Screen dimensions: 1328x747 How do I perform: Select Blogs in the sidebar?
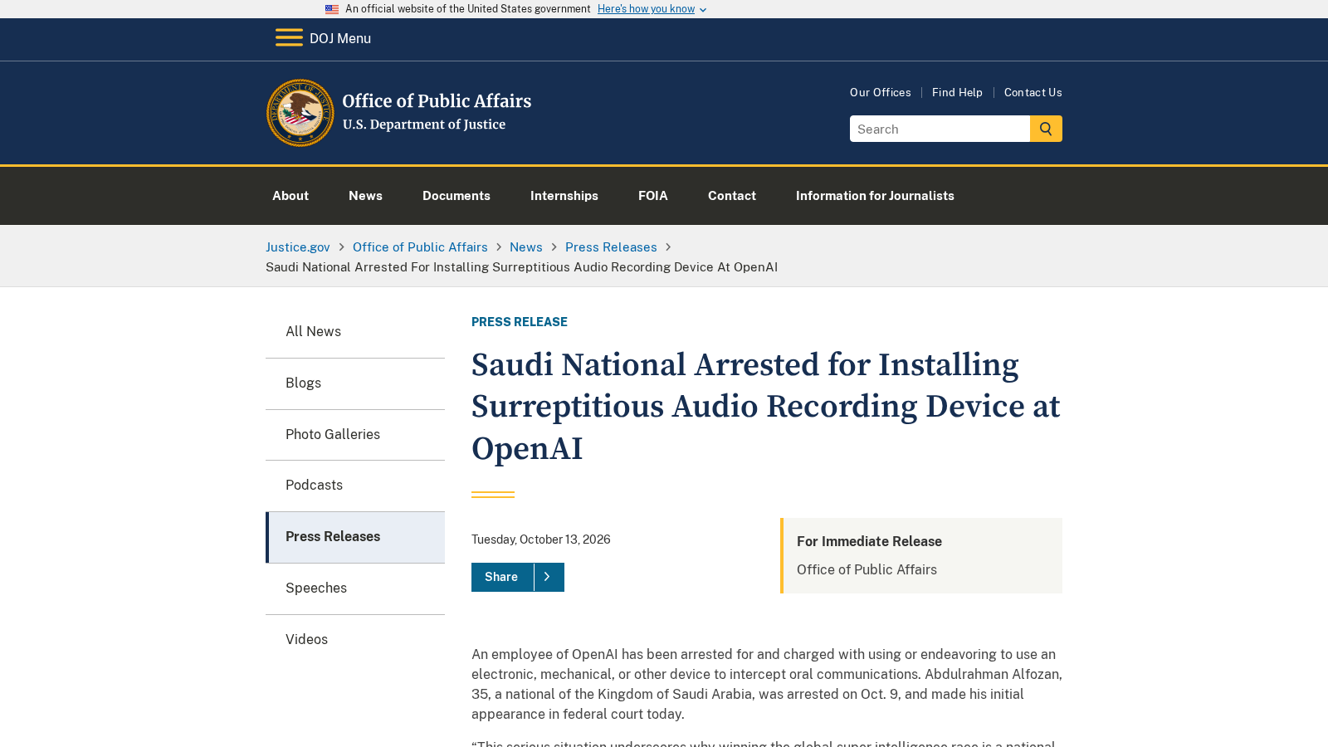(355, 383)
